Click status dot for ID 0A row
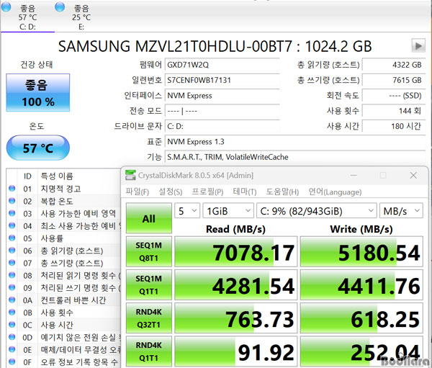432x368 pixels. (12, 300)
